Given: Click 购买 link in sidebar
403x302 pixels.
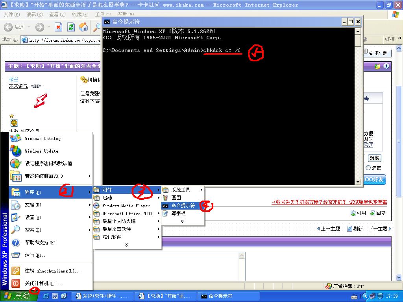Looking at the screenshot, I should tap(368, 145).
